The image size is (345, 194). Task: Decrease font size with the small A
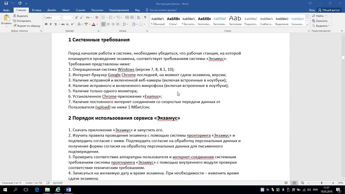click(81, 18)
